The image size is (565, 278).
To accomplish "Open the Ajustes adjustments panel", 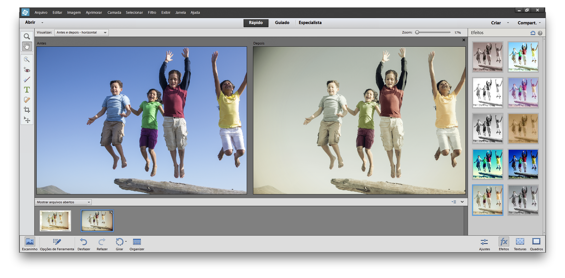I will coord(485,244).
